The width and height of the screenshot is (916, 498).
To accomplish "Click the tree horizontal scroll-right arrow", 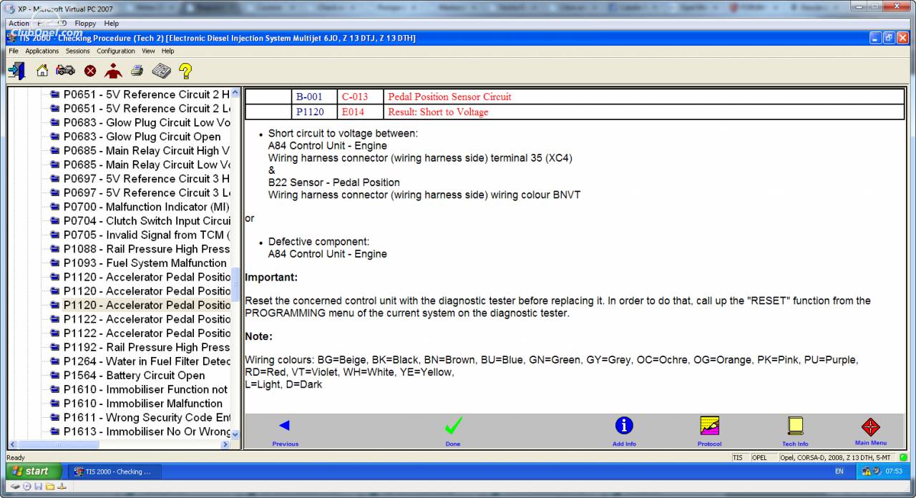I will click(225, 444).
